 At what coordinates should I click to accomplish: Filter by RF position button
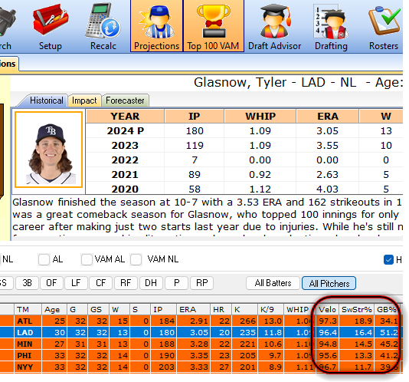pyautogui.click(x=126, y=283)
